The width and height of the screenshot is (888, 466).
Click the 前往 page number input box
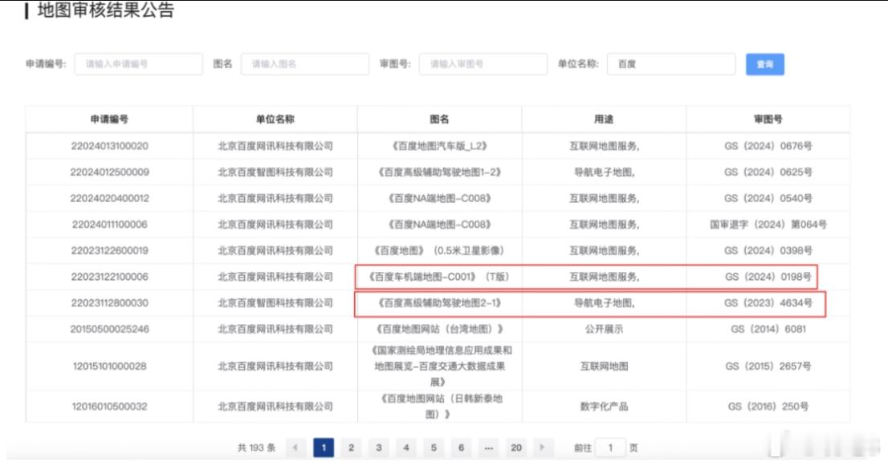tap(610, 448)
